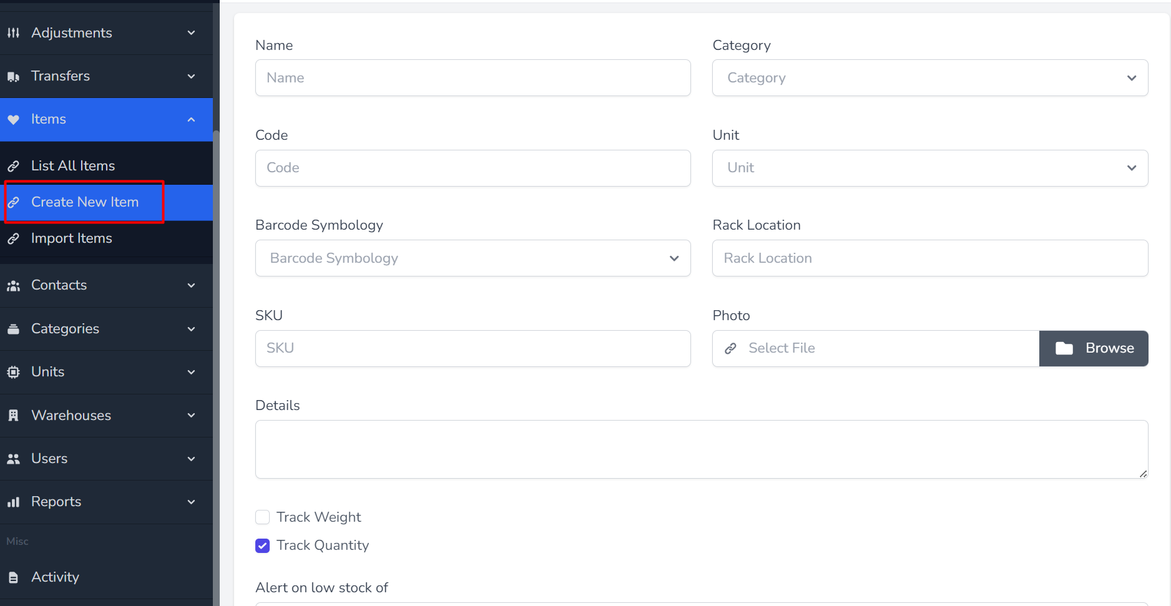
Task: Click the Transfers truck icon
Action: (13, 77)
